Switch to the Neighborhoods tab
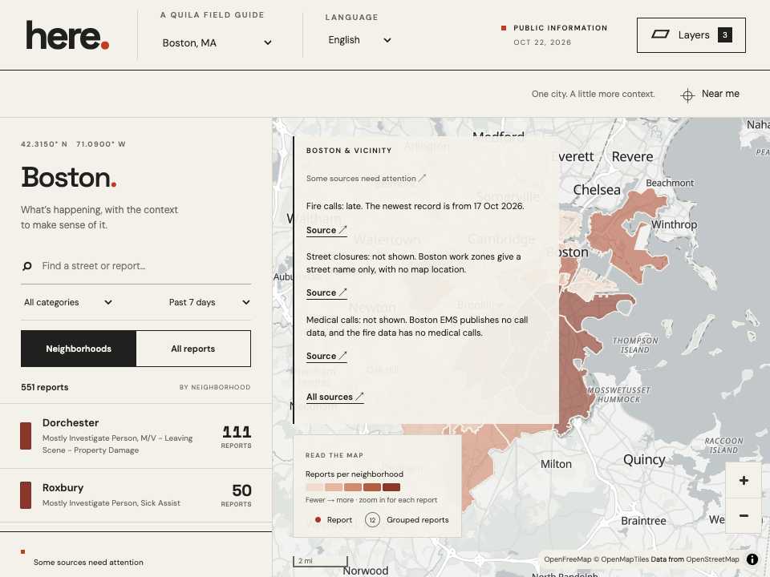Screen dimensions: 770x577 [x=79, y=349]
